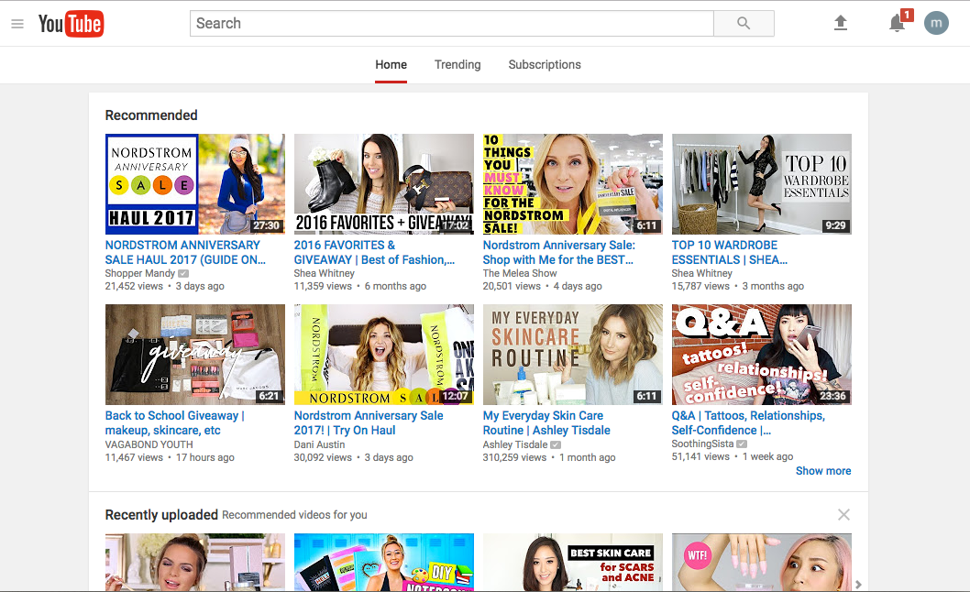Image resolution: width=970 pixels, height=592 pixels.
Task: Open Nordstrom Anniversary Sale 2017 Try On Haul title
Action: click(368, 423)
